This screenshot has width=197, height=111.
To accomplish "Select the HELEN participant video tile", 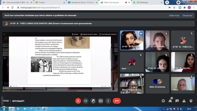I will click(183, 62).
